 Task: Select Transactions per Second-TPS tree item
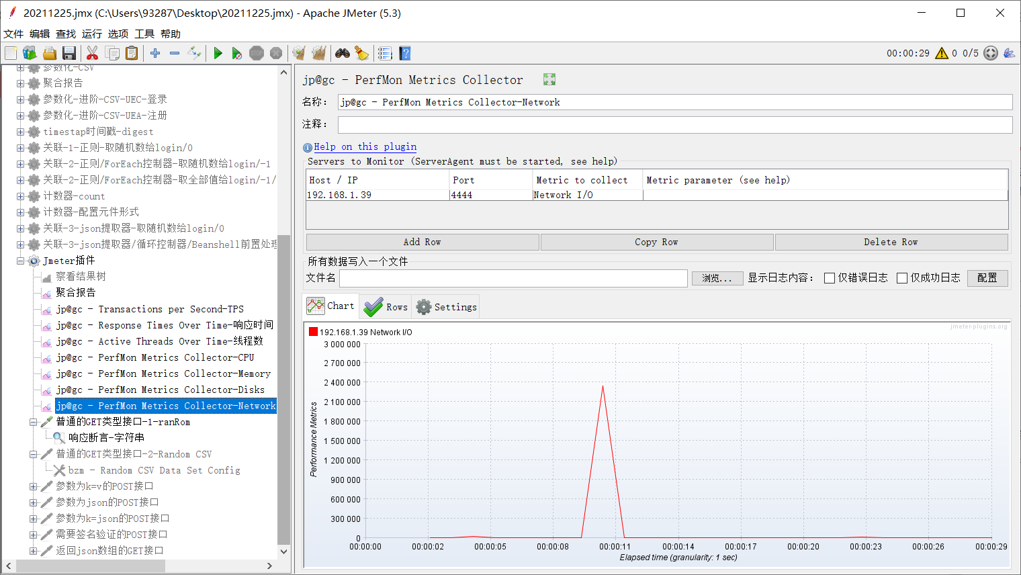click(149, 309)
